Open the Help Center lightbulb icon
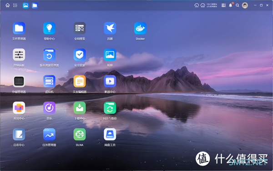Image resolution: width=273 pixels, height=171 pixels. pos(49,28)
